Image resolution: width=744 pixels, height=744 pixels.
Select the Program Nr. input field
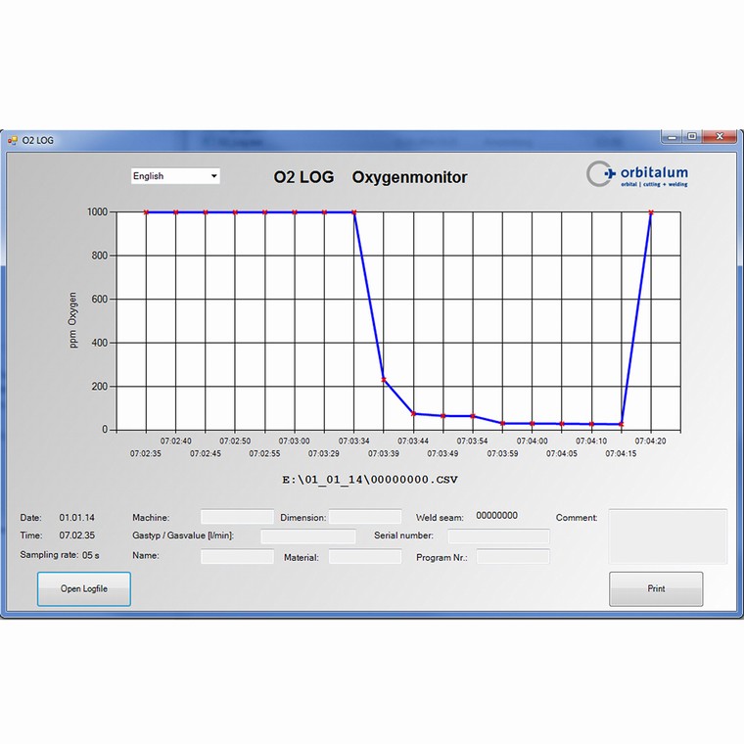(512, 556)
